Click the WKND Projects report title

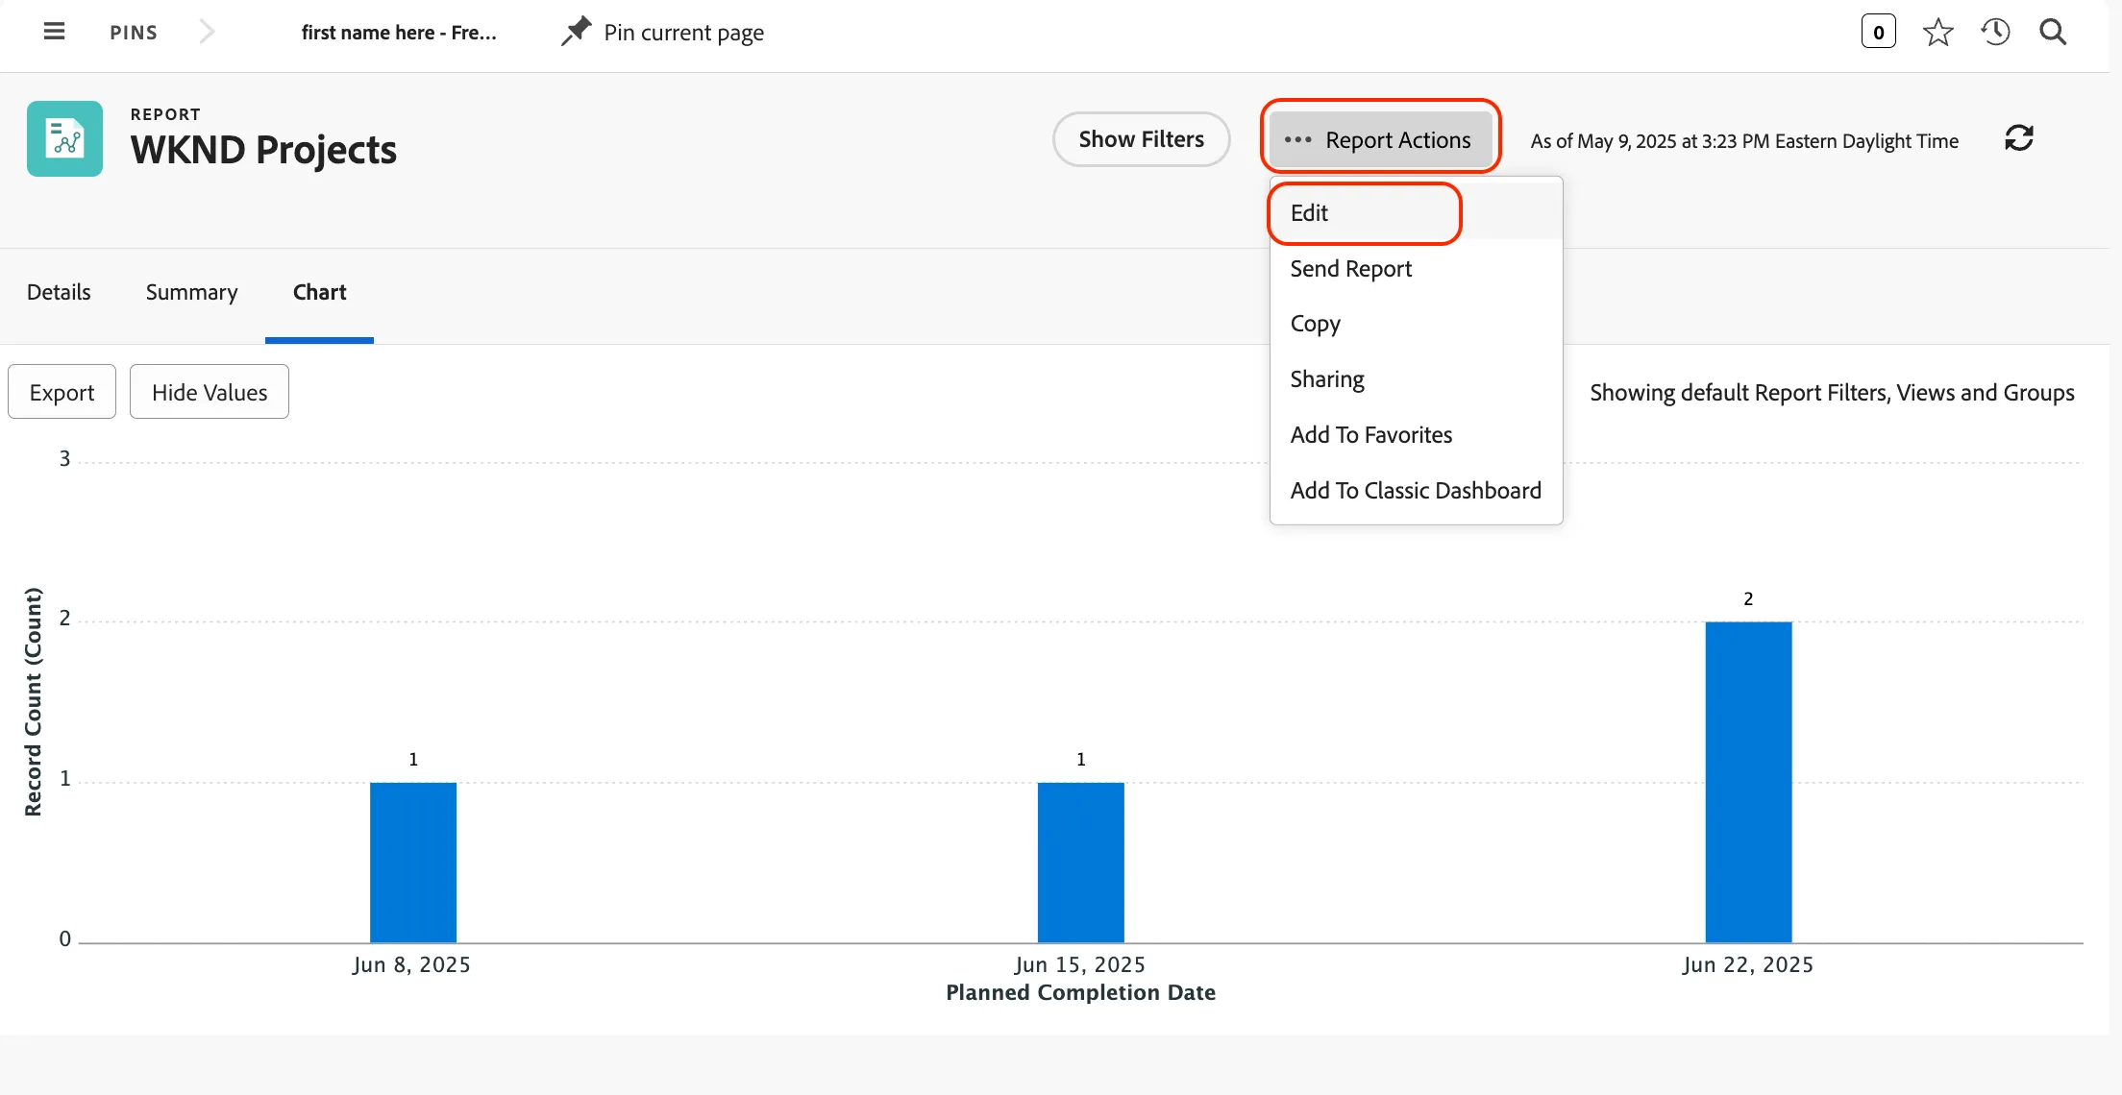(x=263, y=150)
